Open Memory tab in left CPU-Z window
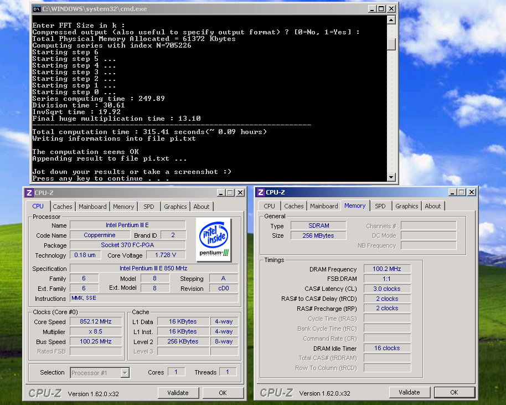506x405 pixels. [123, 207]
